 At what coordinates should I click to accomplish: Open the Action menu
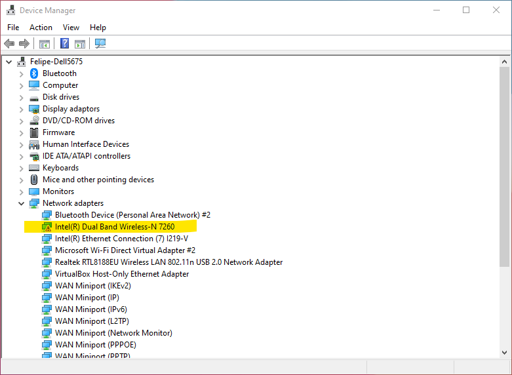pyautogui.click(x=41, y=28)
